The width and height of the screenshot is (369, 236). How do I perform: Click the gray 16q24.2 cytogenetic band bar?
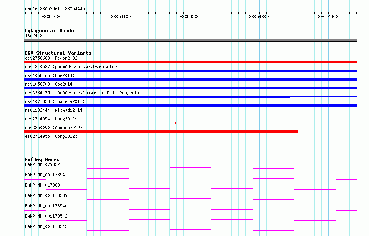pyautogui.click(x=191, y=40)
